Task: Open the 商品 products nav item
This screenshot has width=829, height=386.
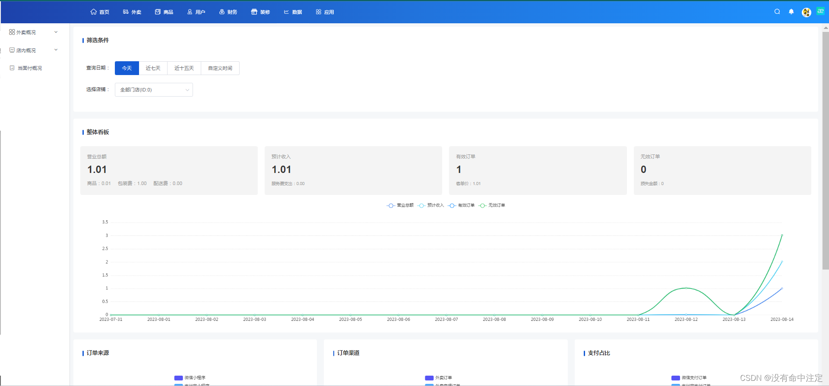Action: 164,12
